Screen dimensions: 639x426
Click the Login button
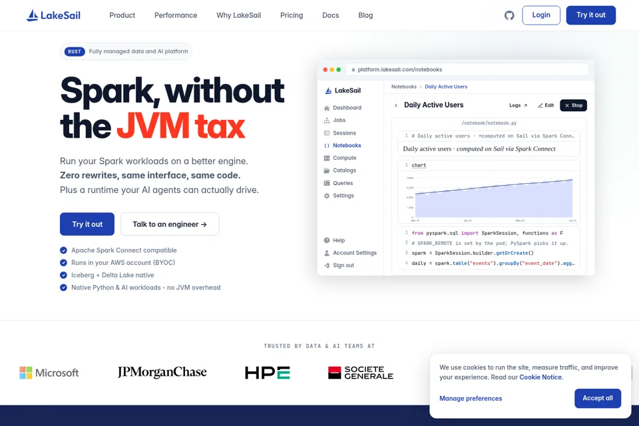click(x=541, y=15)
